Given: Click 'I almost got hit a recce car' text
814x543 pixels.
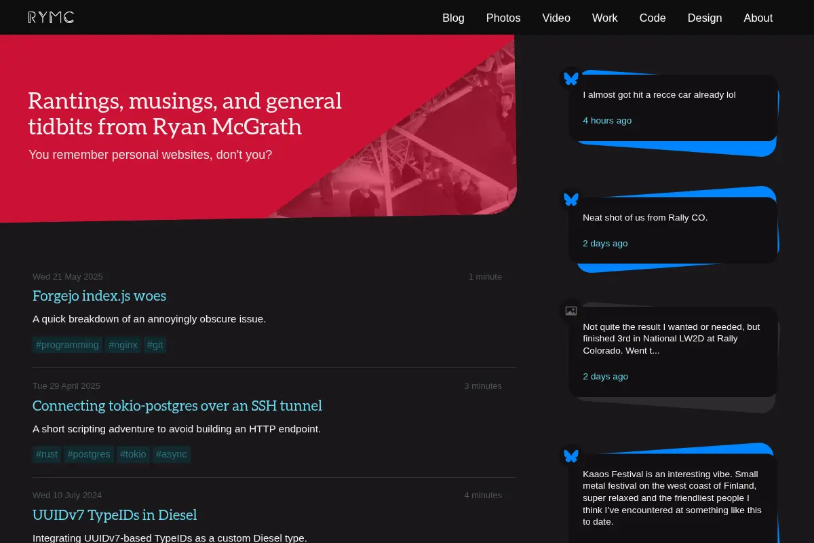Looking at the screenshot, I should click(659, 95).
